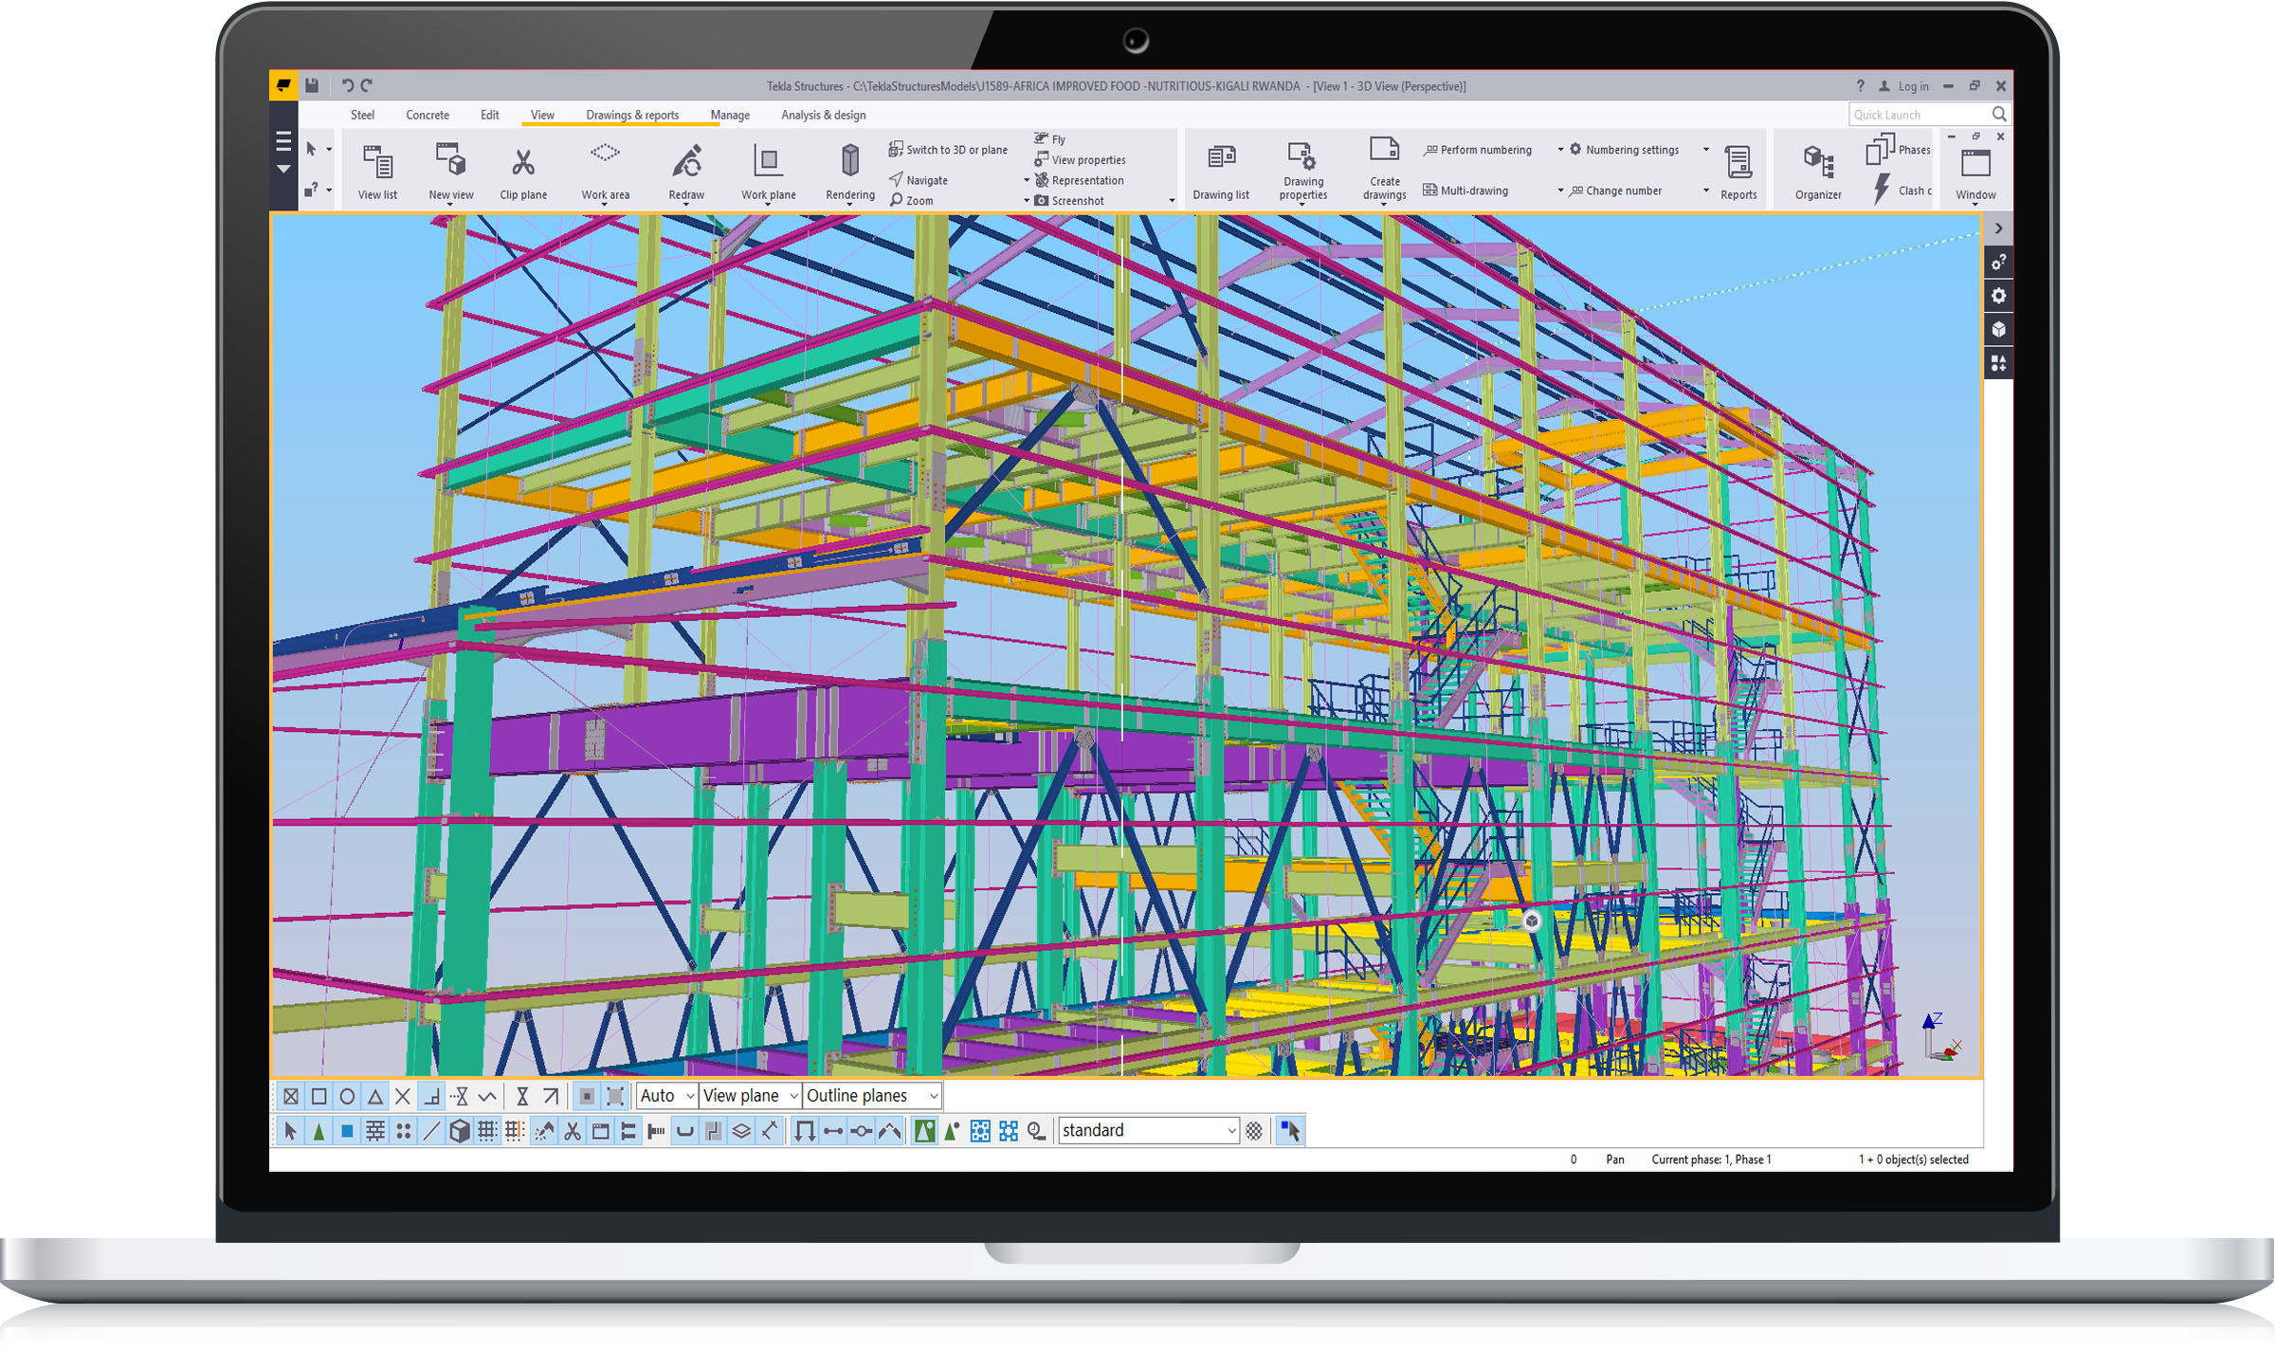Click the Log in link

tap(1912, 86)
